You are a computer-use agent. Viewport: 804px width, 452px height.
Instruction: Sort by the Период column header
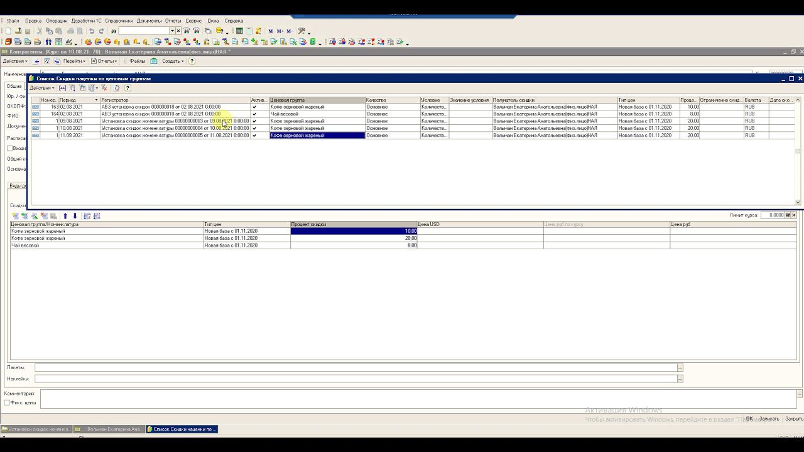79,100
